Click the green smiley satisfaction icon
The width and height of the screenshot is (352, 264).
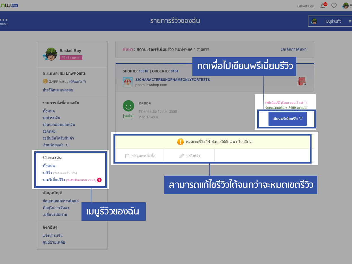(x=128, y=106)
